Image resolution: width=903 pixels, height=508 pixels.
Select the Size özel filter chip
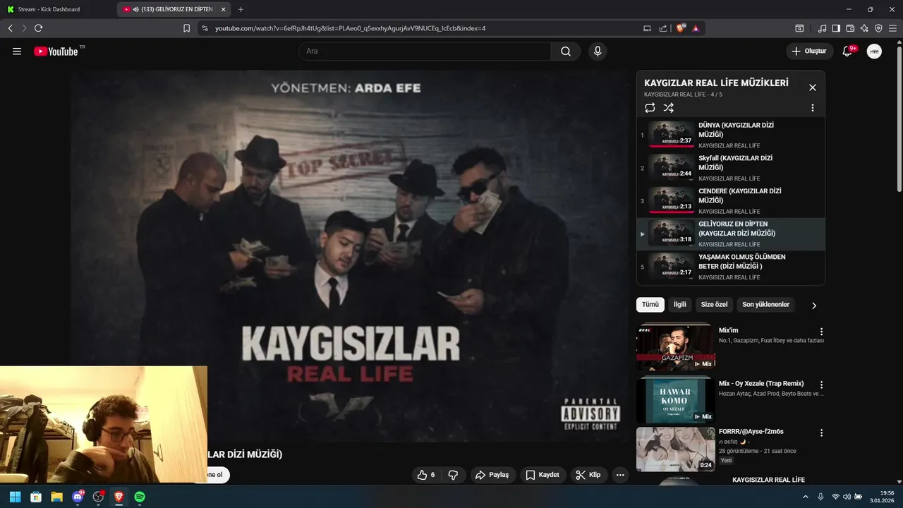click(x=714, y=304)
